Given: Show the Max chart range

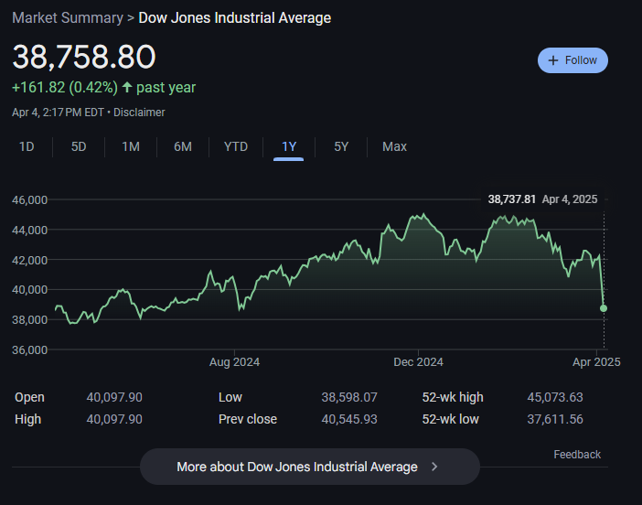Looking at the screenshot, I should [x=394, y=146].
